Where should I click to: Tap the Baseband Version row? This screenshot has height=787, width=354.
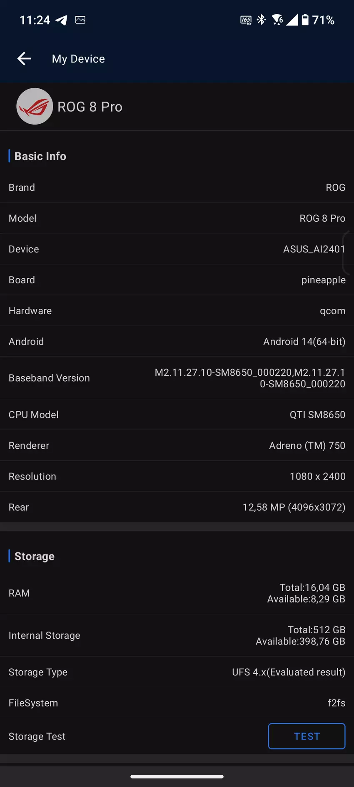177,378
